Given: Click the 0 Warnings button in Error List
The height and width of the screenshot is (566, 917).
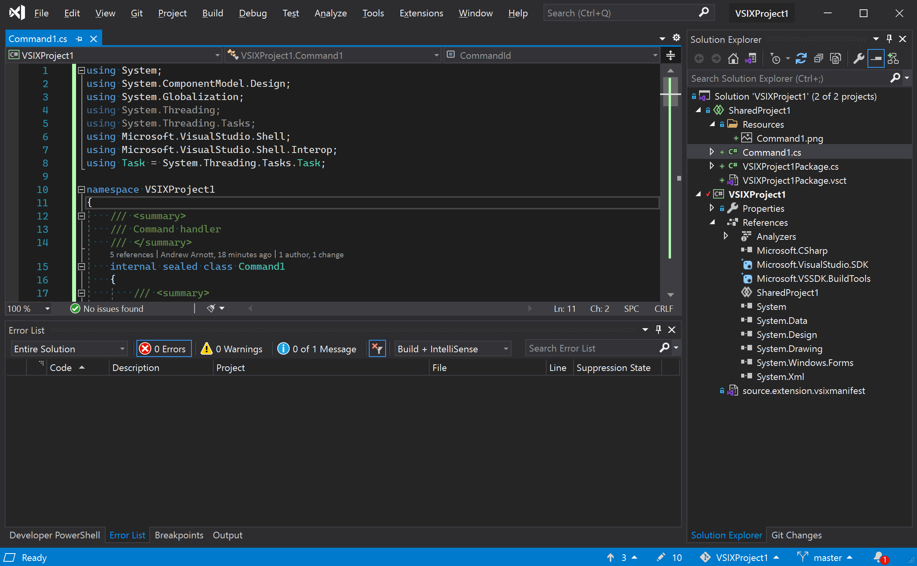Looking at the screenshot, I should [x=231, y=348].
